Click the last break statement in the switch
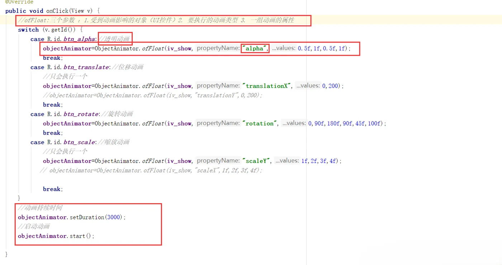Image resolution: width=502 pixels, height=265 pixels. tap(53, 189)
